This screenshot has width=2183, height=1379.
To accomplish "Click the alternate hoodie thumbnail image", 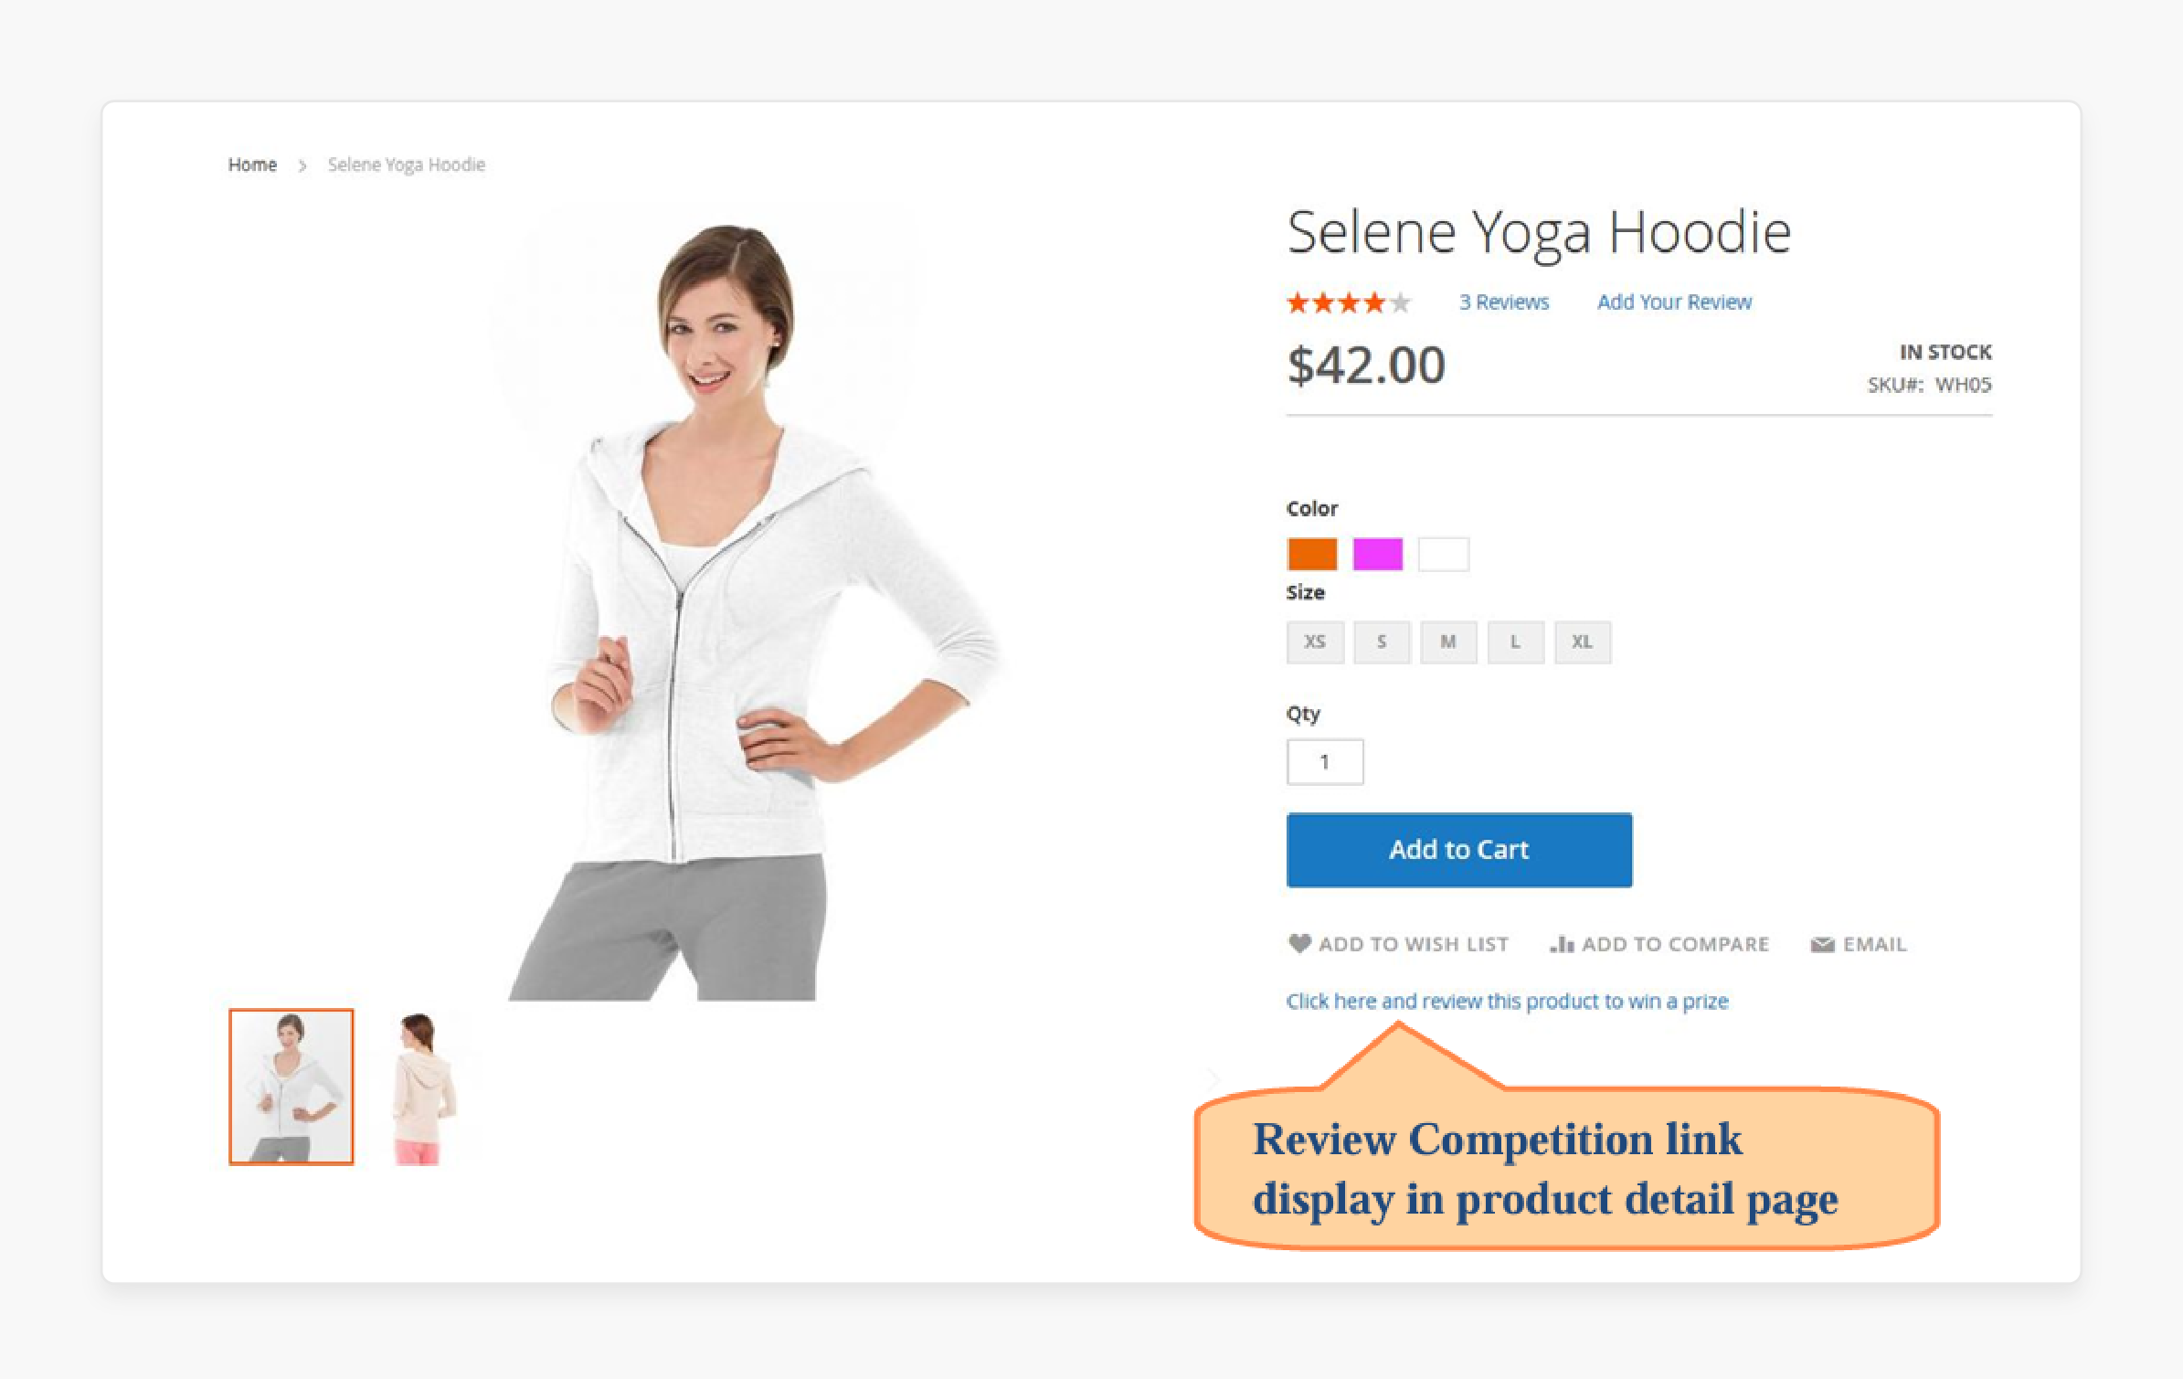I will click(x=429, y=1087).
